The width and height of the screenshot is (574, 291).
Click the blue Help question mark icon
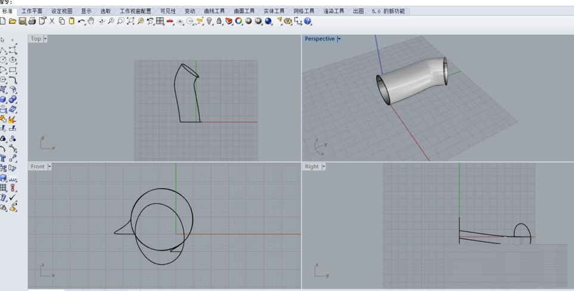click(x=308, y=21)
